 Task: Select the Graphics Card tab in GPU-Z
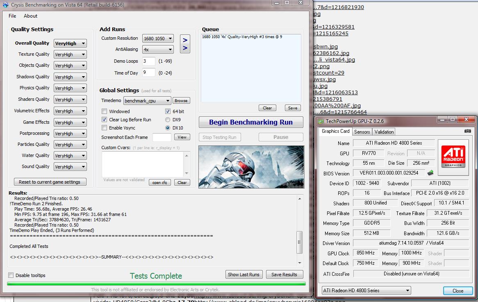tap(335, 131)
